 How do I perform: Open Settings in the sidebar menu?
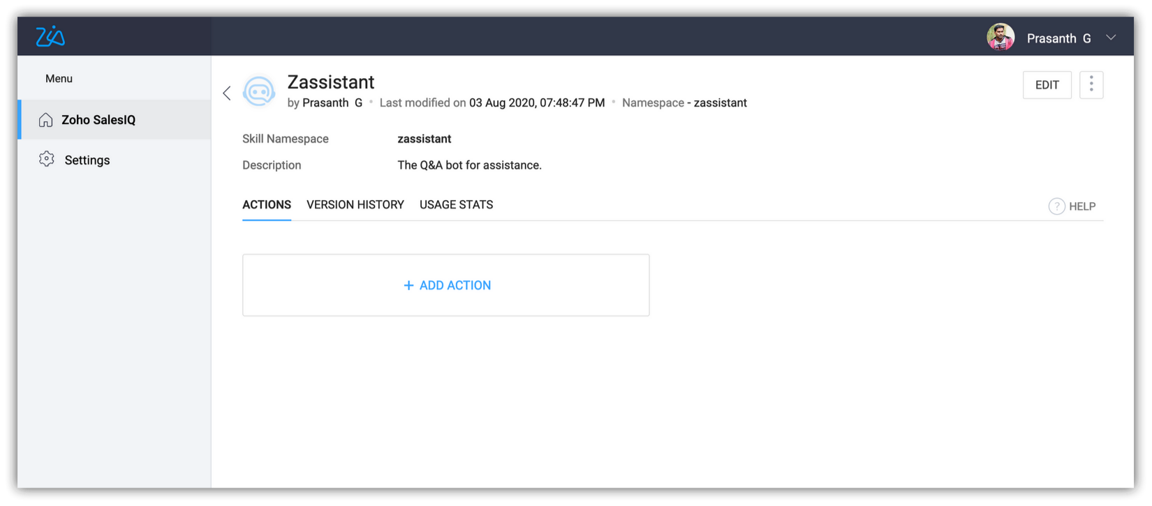pyautogui.click(x=87, y=160)
